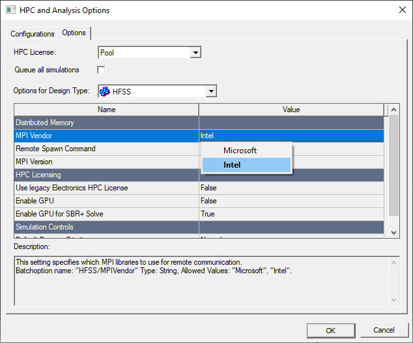
Task: Select the Options tab
Action: (x=74, y=33)
